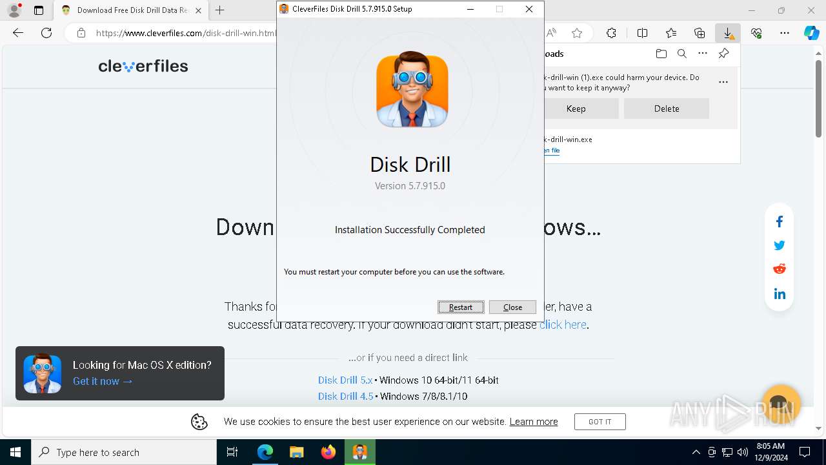This screenshot has width=826, height=465.
Task: Open network status in system tray
Action: click(727, 452)
